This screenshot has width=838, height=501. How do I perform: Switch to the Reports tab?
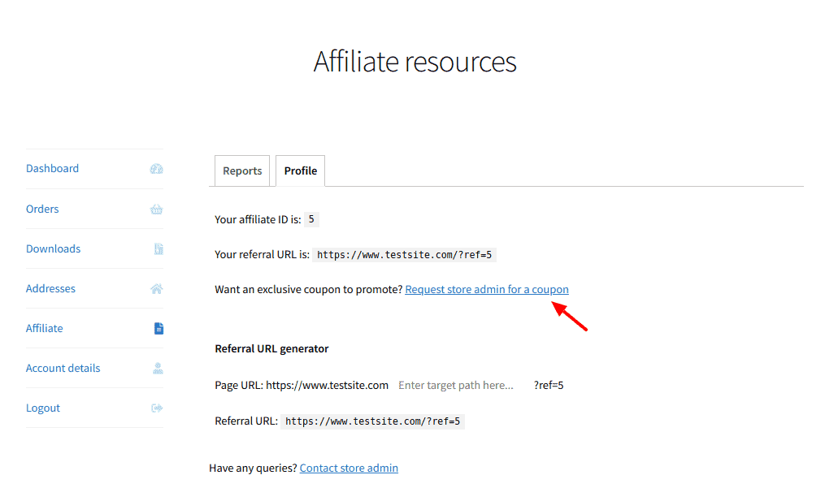(242, 171)
